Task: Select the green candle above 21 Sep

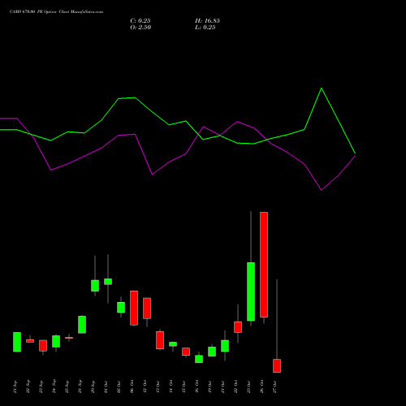Action: point(17,342)
